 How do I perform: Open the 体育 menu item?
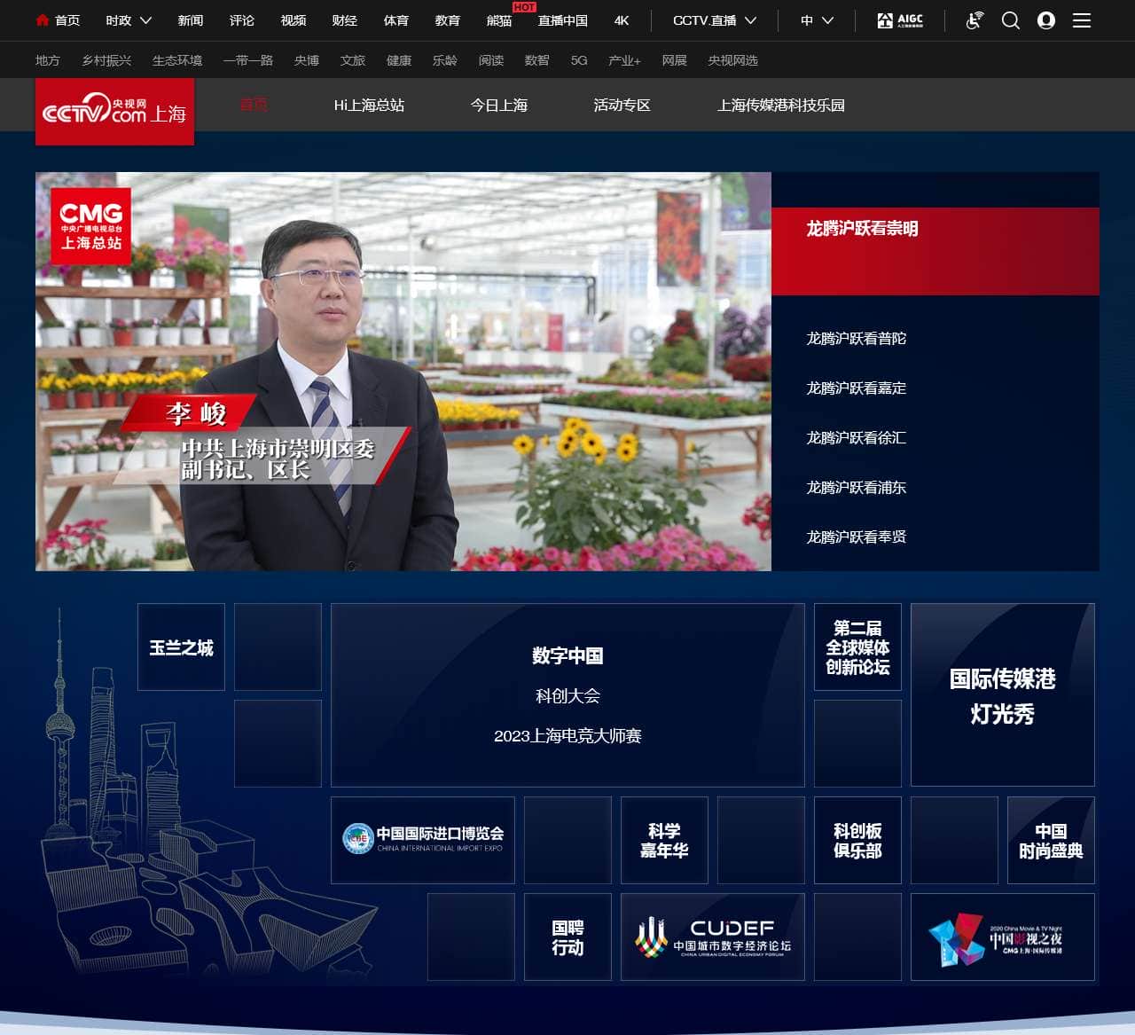(396, 20)
